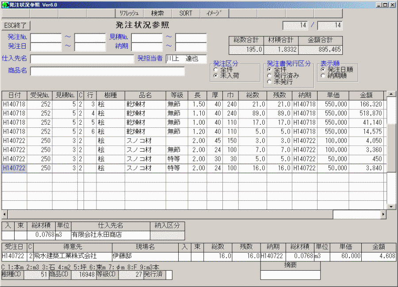Screen dimensions: 398x287
Task: Click the 4,050 amount cell
Action: [366, 141]
